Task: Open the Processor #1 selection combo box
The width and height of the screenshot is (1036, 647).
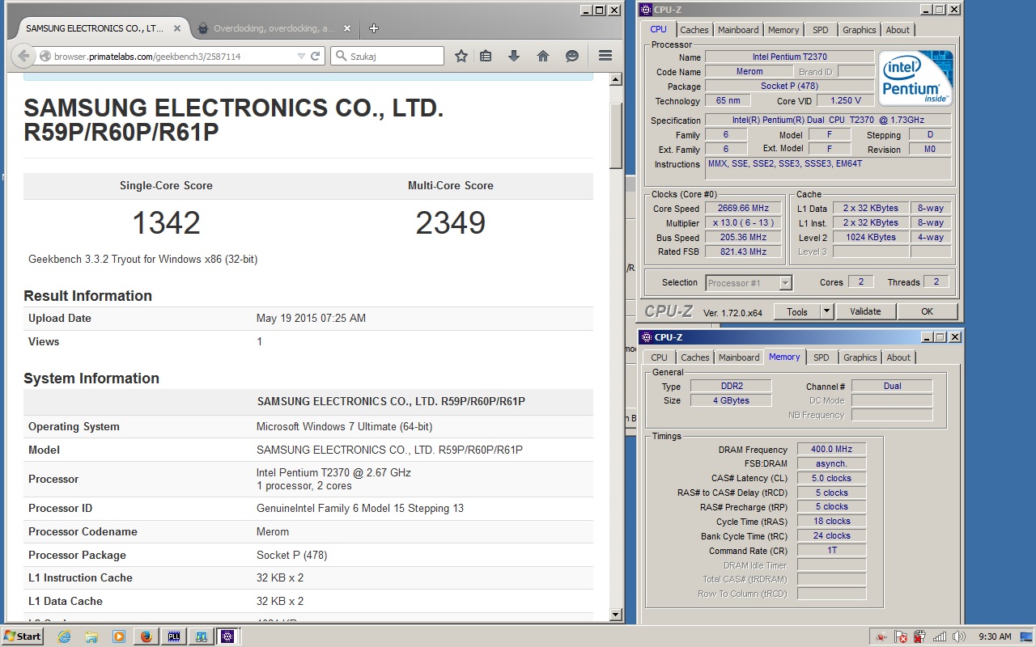Action: (x=749, y=283)
